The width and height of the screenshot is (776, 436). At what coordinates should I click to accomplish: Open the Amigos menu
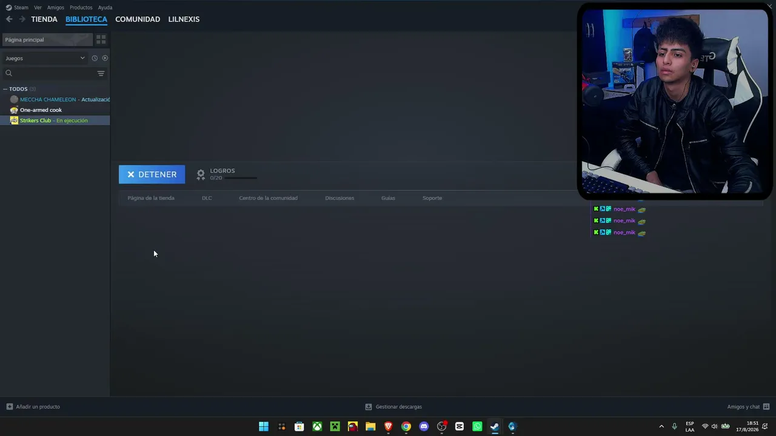click(x=56, y=7)
